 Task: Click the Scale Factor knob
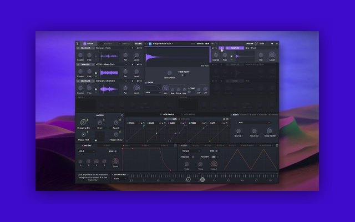pos(270,131)
